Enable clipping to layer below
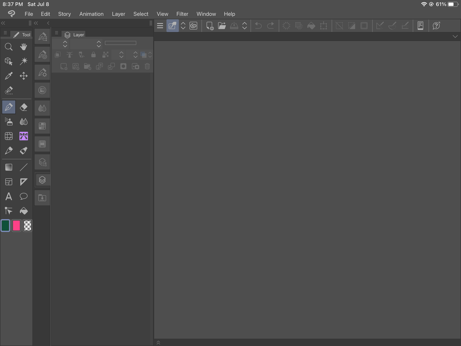The height and width of the screenshot is (346, 461). click(x=58, y=55)
